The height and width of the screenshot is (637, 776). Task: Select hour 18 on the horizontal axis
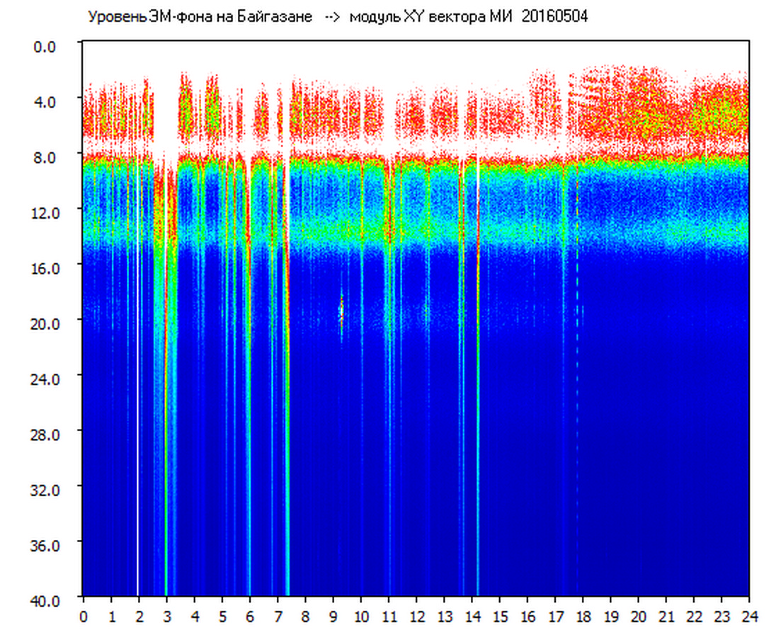[583, 616]
